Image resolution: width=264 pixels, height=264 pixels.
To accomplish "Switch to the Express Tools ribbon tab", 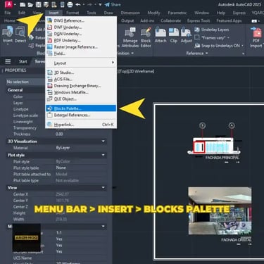I will click(x=199, y=20).
